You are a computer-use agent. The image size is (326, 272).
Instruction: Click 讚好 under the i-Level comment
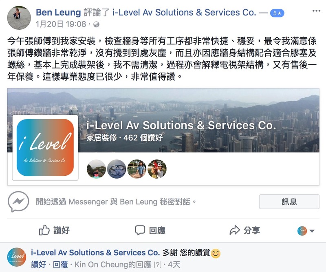click(x=38, y=265)
